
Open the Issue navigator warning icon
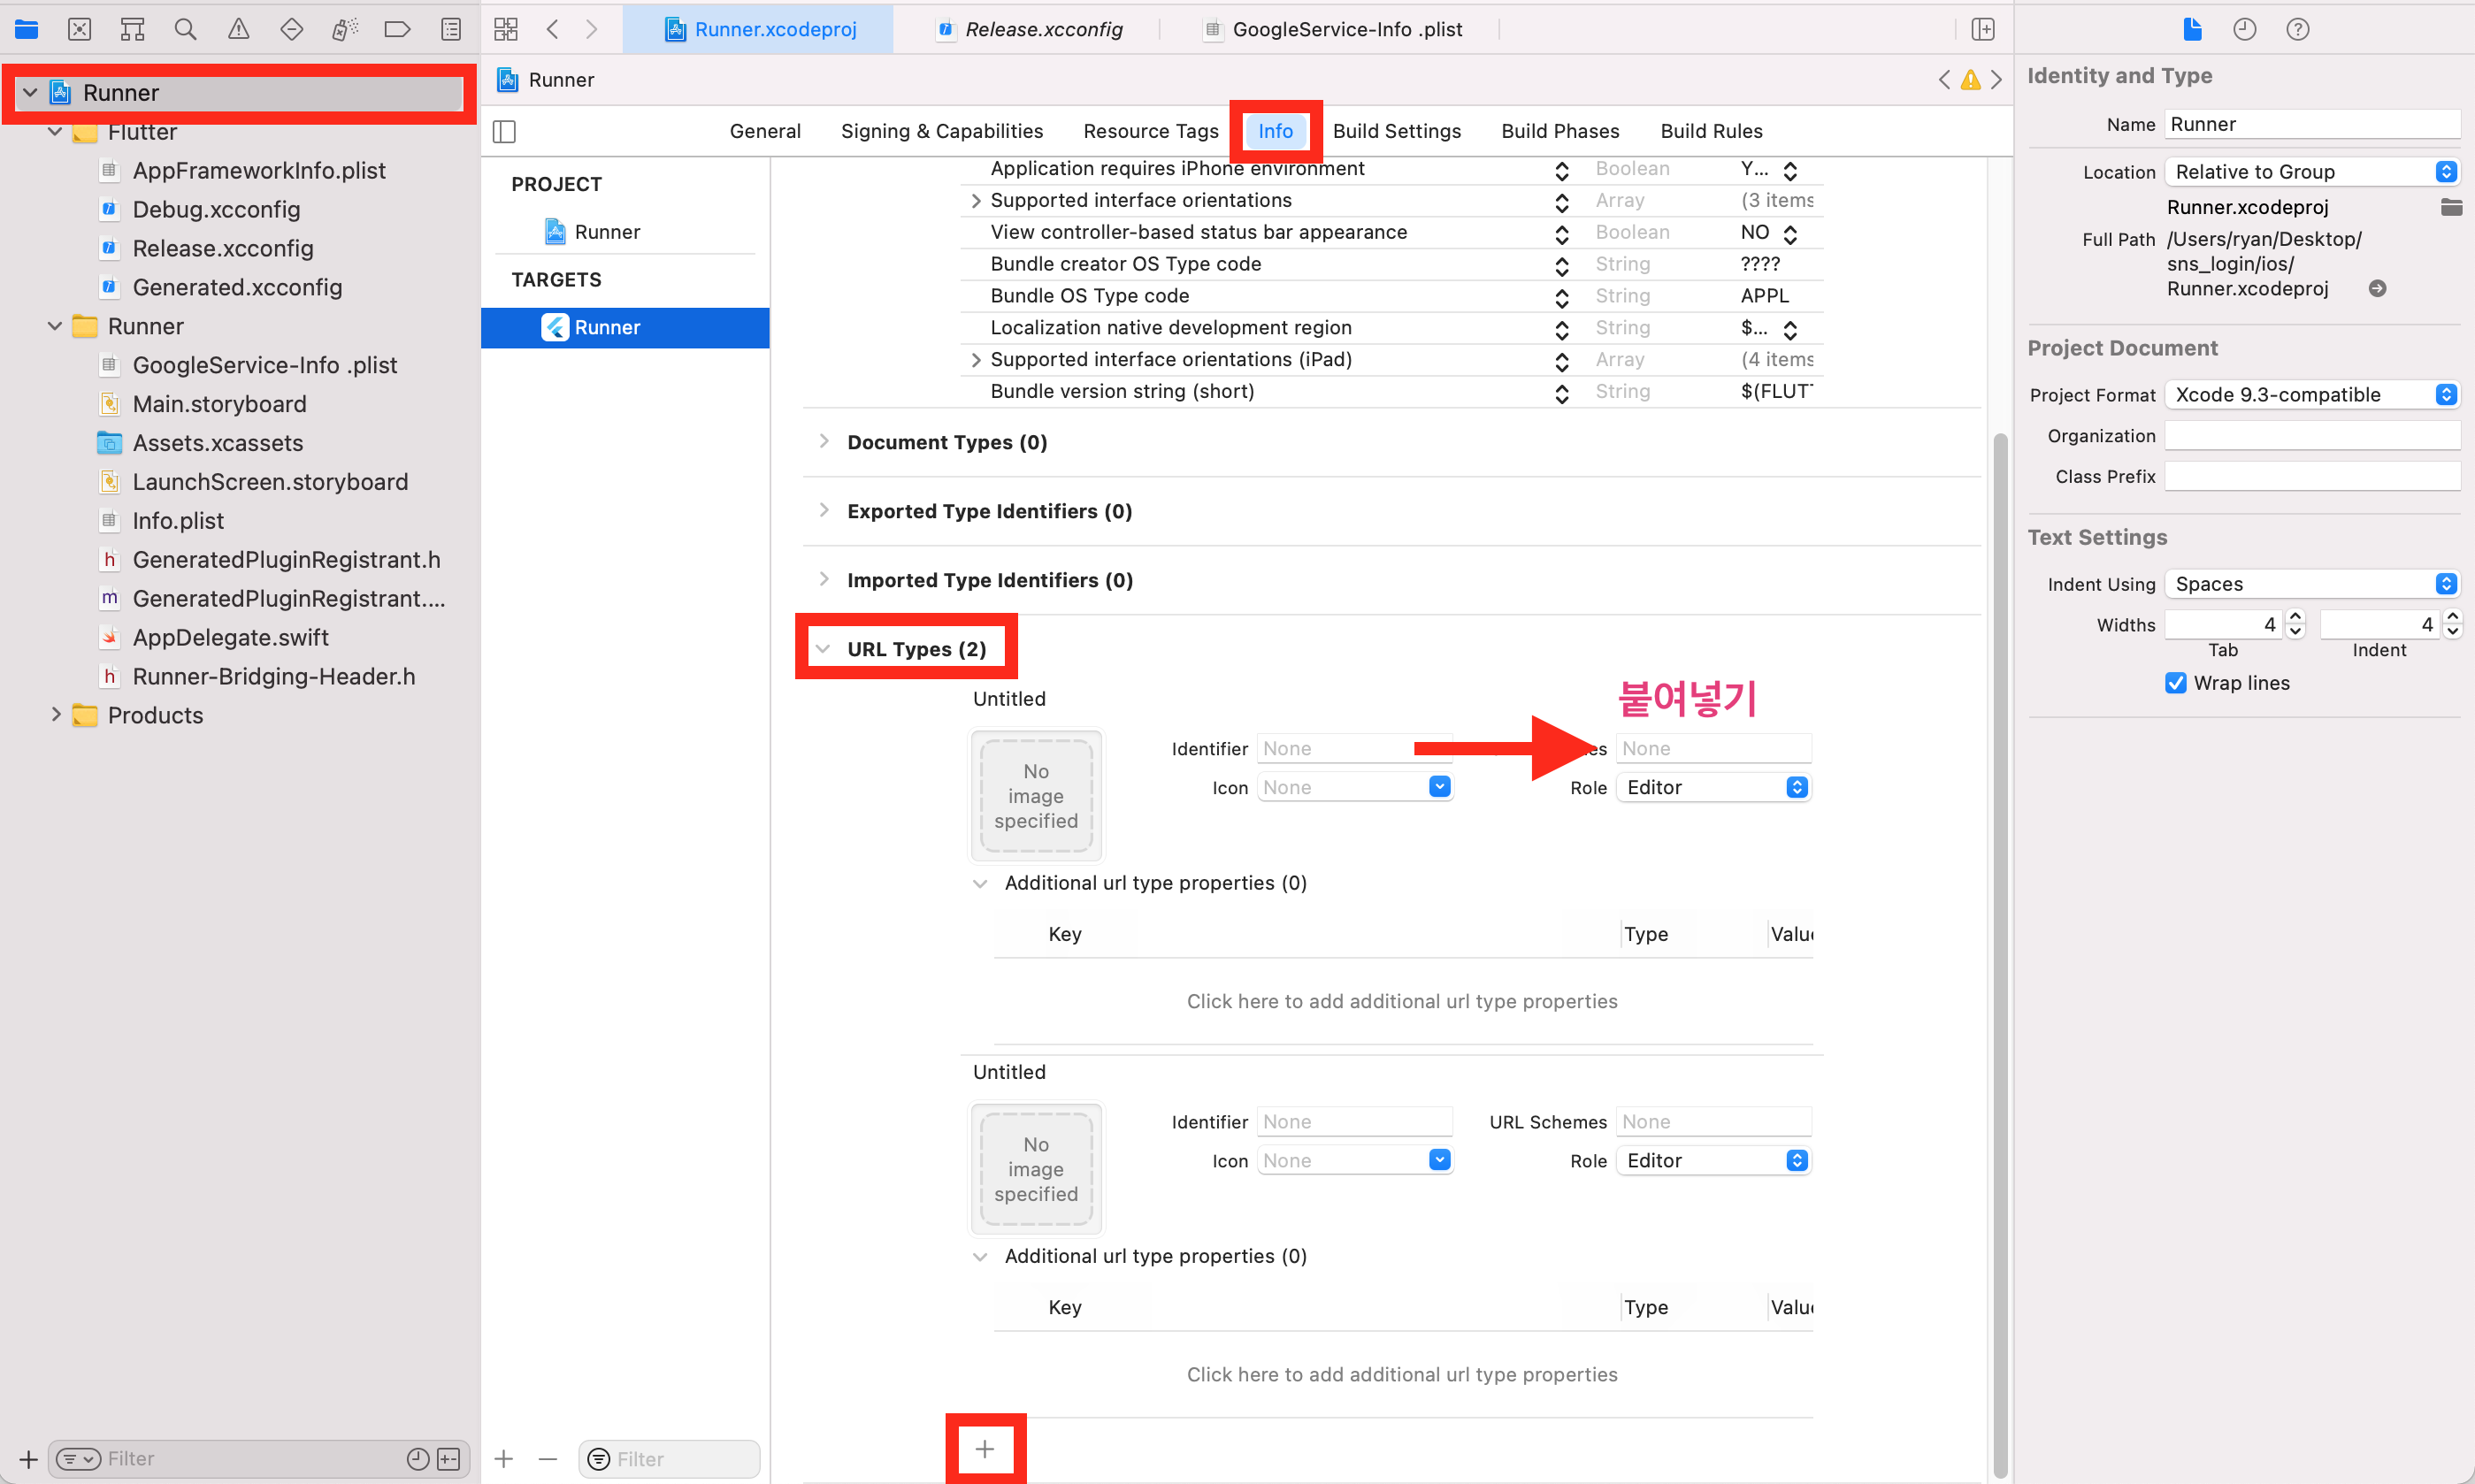[238, 29]
